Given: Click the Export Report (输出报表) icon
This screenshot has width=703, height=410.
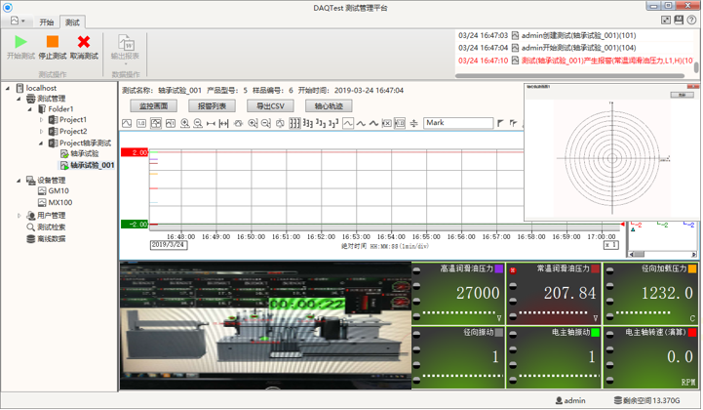Looking at the screenshot, I should coord(126,42).
